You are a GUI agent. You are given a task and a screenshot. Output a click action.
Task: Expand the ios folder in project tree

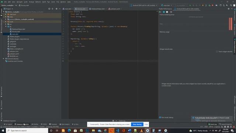pos(6,24)
